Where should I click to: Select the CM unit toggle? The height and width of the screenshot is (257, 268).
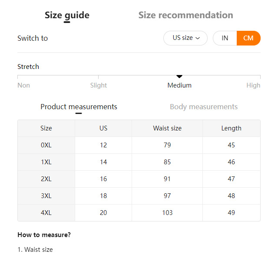click(248, 38)
